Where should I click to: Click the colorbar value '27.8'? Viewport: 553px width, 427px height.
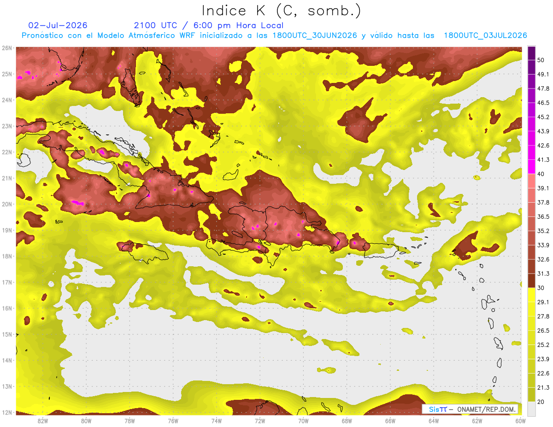tap(543, 316)
